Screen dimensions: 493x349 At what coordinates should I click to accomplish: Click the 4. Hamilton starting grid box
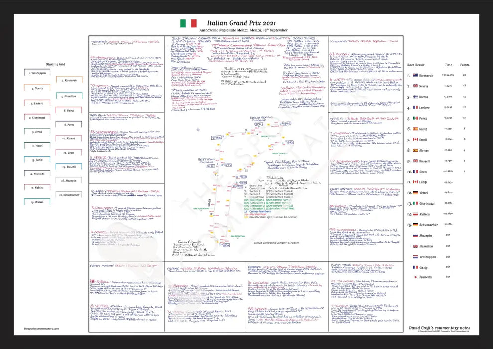pyautogui.click(x=69, y=96)
